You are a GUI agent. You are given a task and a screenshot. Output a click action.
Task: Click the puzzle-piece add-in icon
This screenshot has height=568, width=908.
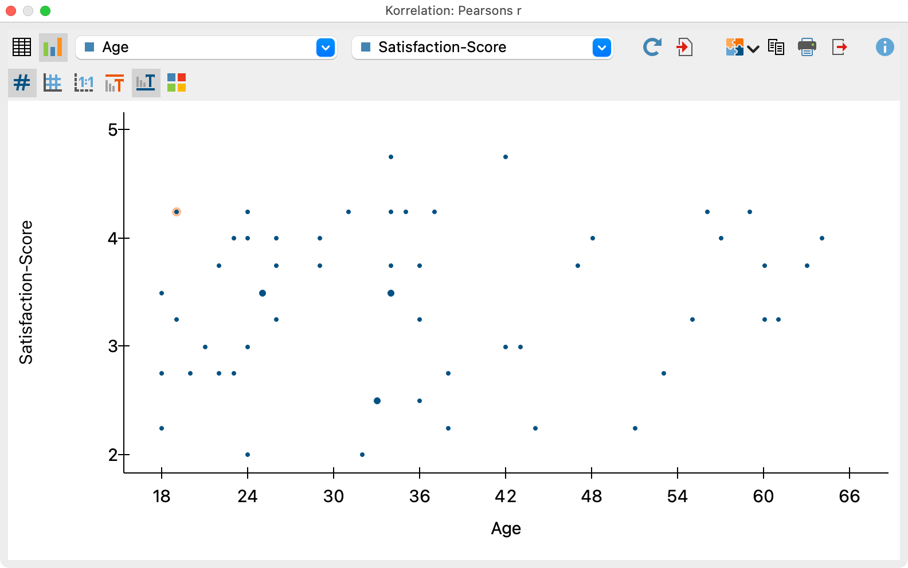734,47
